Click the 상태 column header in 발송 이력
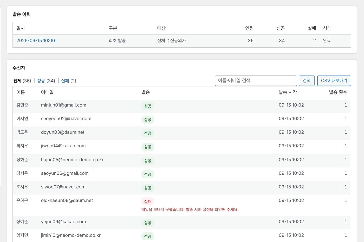 coord(327,28)
